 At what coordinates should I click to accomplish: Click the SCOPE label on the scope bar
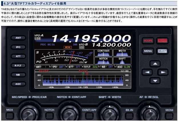pyautogui.click(x=44, y=71)
